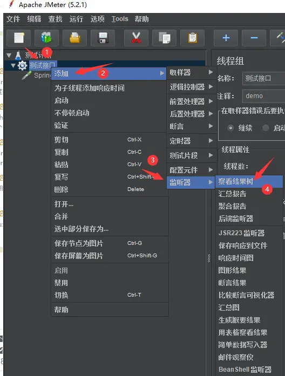Click the test plan flask icon
This screenshot has width=285, height=376.
click(18, 56)
